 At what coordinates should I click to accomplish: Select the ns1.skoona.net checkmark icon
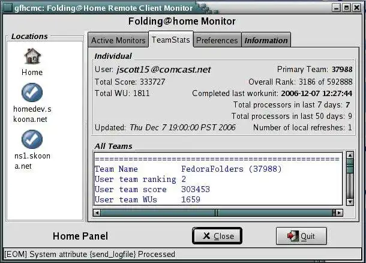(32, 139)
